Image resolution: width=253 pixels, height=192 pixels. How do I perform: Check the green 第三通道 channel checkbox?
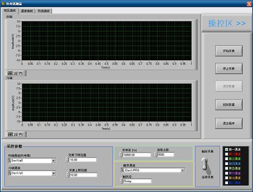226,159
